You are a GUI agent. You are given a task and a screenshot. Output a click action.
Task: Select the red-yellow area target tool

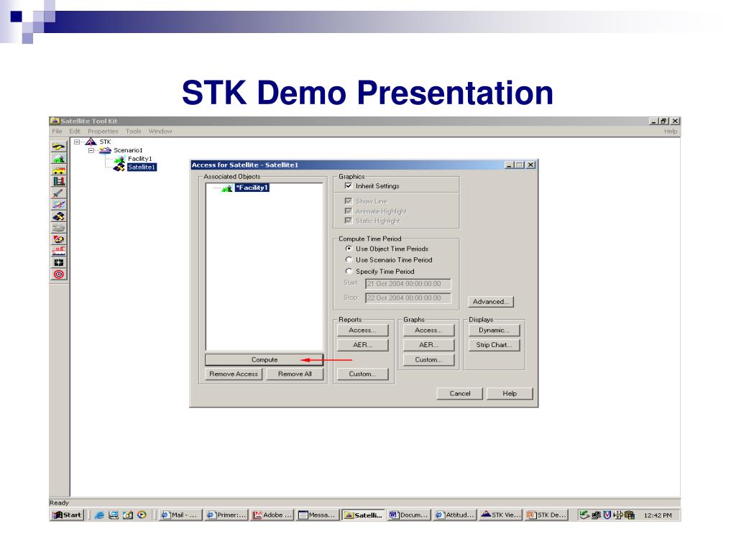pyautogui.click(x=59, y=239)
